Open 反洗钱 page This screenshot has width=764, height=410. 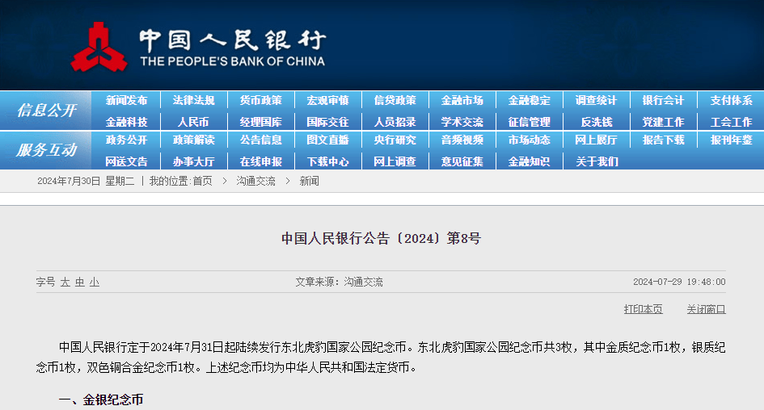[597, 122]
